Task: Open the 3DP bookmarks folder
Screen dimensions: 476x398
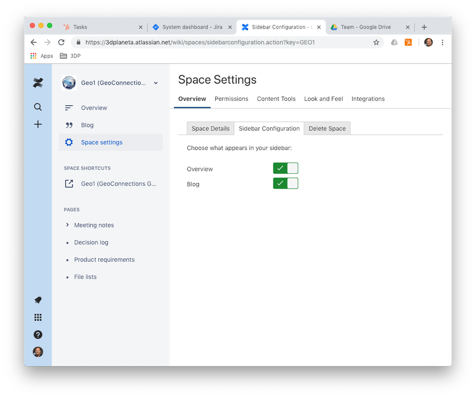Action: 70,56
